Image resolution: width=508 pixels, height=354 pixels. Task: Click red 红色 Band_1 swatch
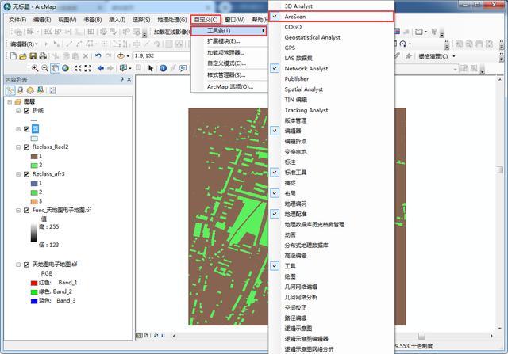[34, 283]
